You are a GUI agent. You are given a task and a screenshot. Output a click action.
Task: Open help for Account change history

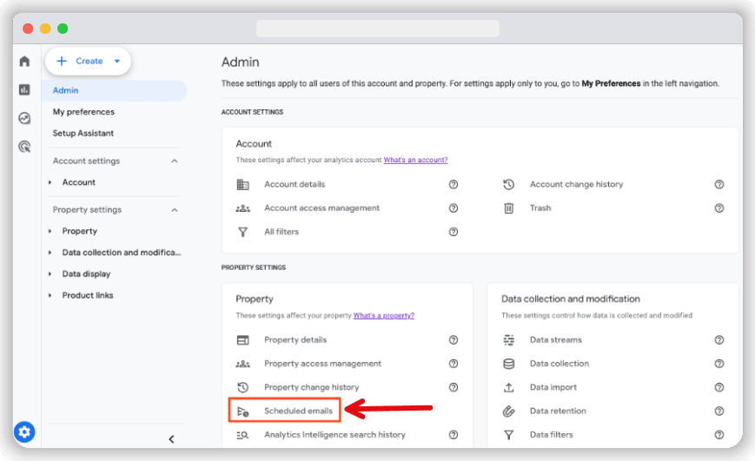pyautogui.click(x=719, y=184)
